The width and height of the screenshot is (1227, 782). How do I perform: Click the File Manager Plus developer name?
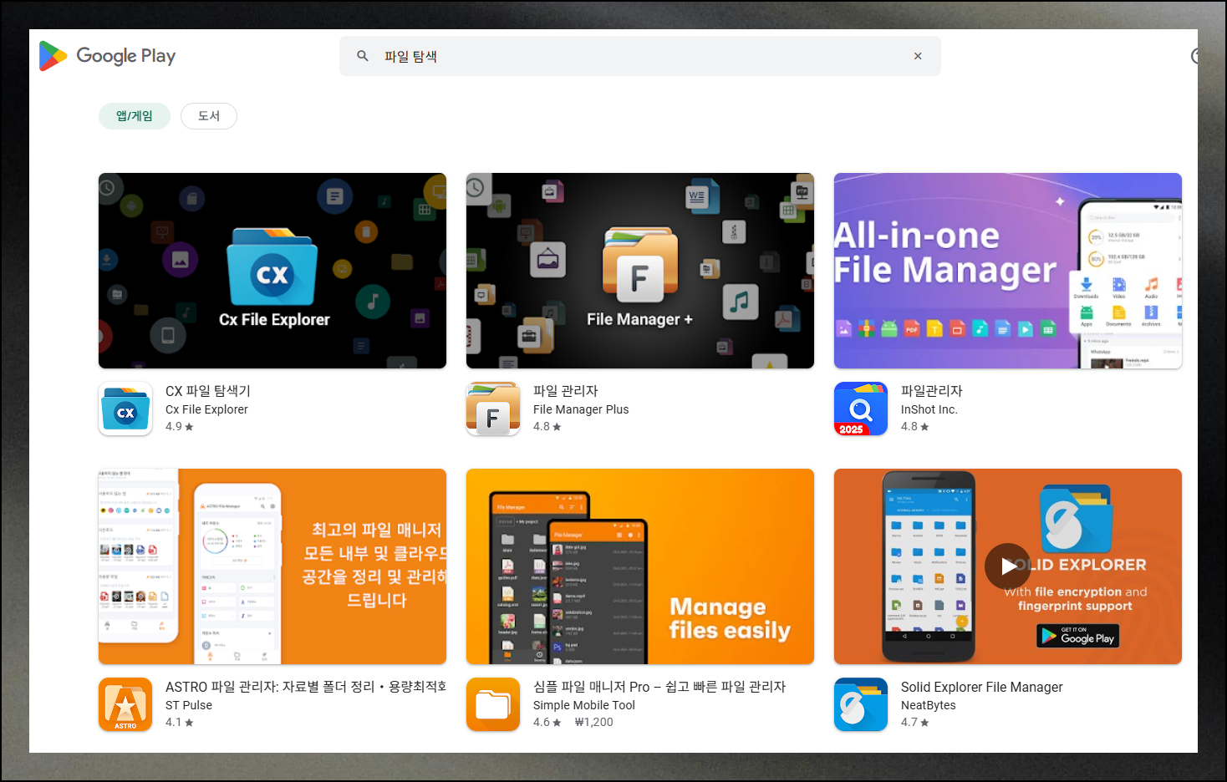click(x=581, y=409)
